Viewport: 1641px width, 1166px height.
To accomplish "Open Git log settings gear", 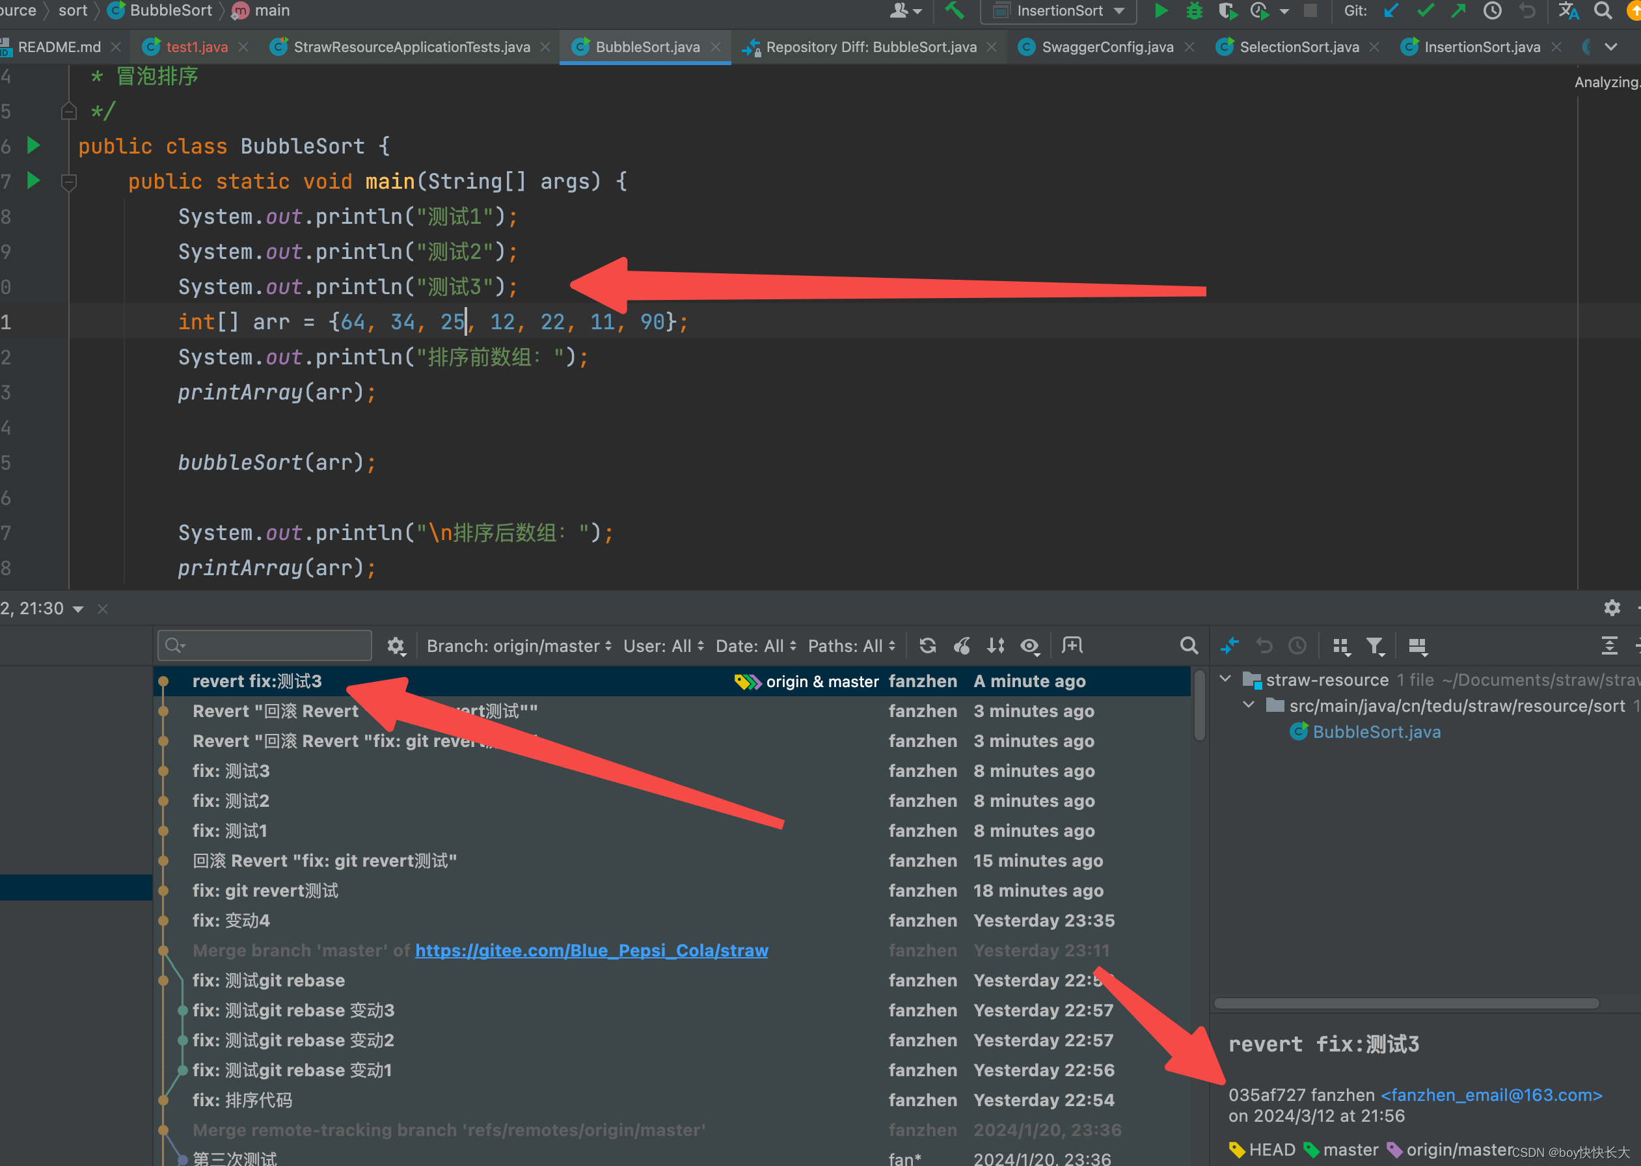I will tap(396, 645).
